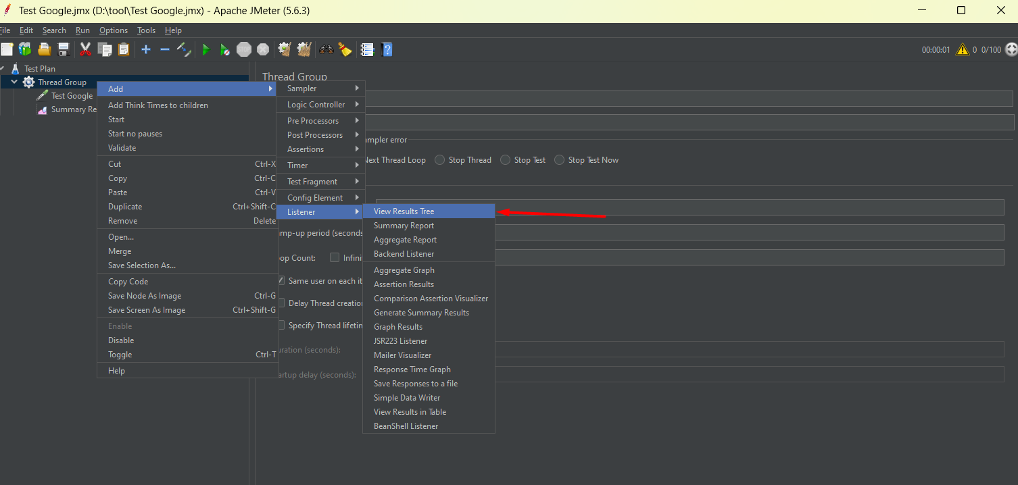Click the green Start test icon
The width and height of the screenshot is (1018, 485).
[206, 49]
